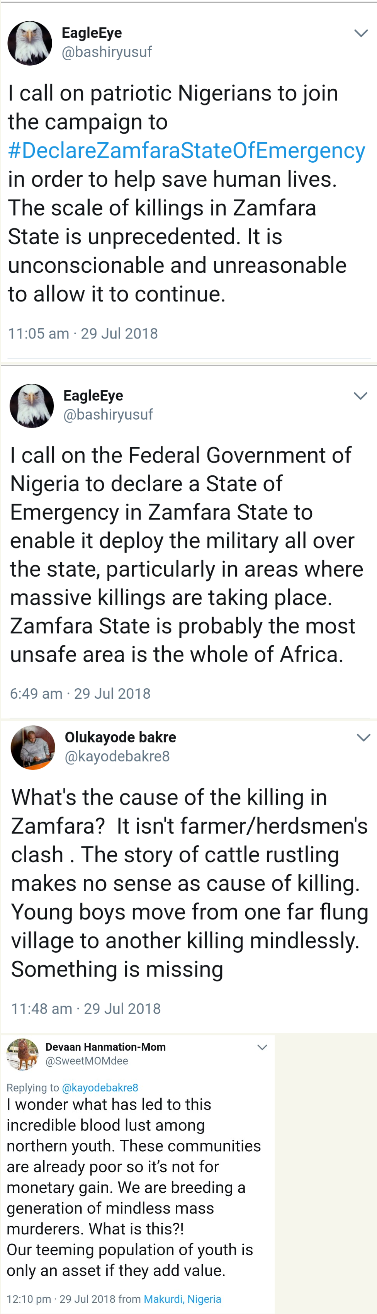
Task: Open the 6:49 am · 29 Jul 2018 timestamp
Action: click(x=80, y=694)
